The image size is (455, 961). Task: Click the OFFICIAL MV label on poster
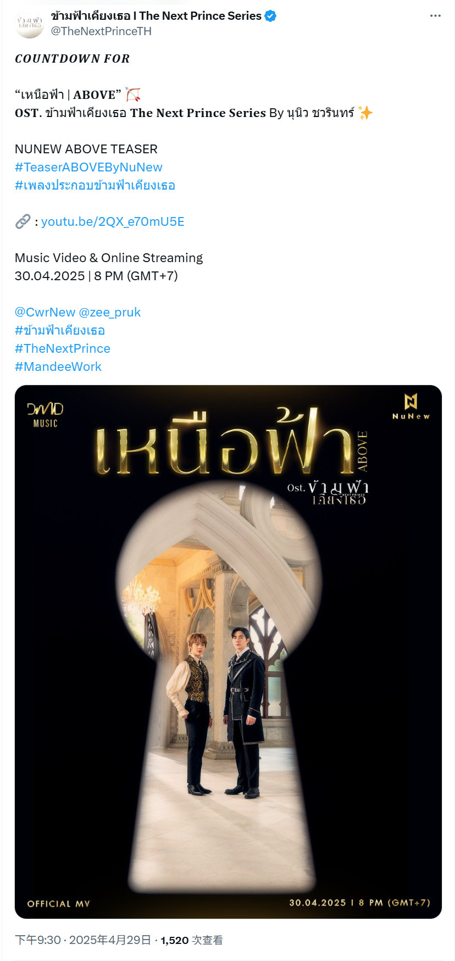tap(59, 904)
